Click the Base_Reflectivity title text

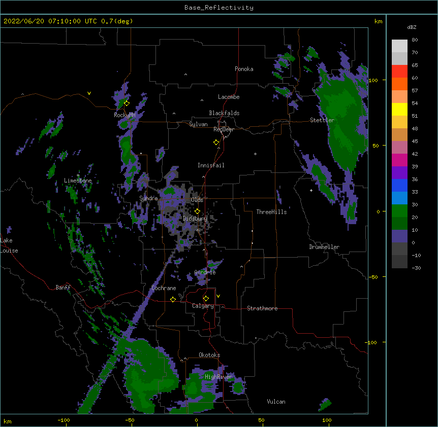pos(219,8)
